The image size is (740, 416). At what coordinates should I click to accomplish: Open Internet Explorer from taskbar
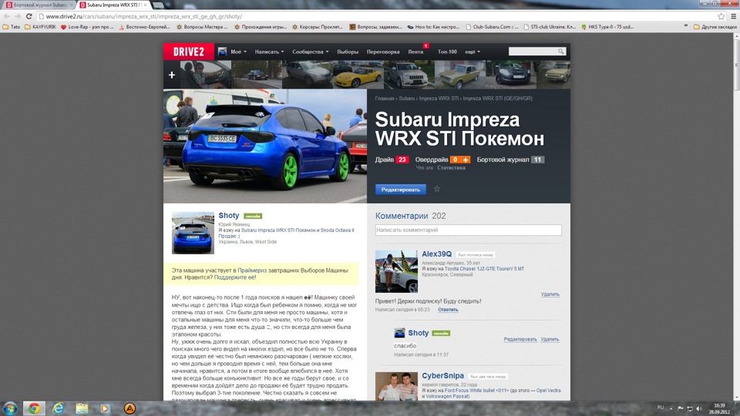point(58,408)
